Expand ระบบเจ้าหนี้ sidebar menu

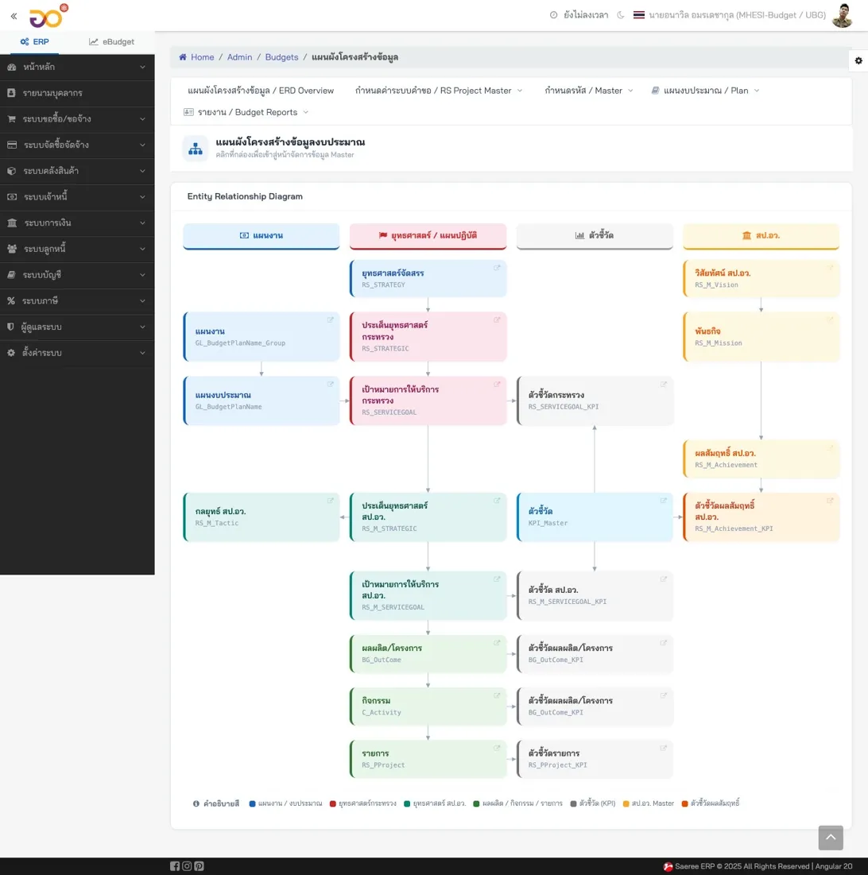coord(77,197)
